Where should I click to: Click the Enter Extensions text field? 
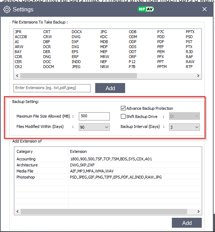52,88
